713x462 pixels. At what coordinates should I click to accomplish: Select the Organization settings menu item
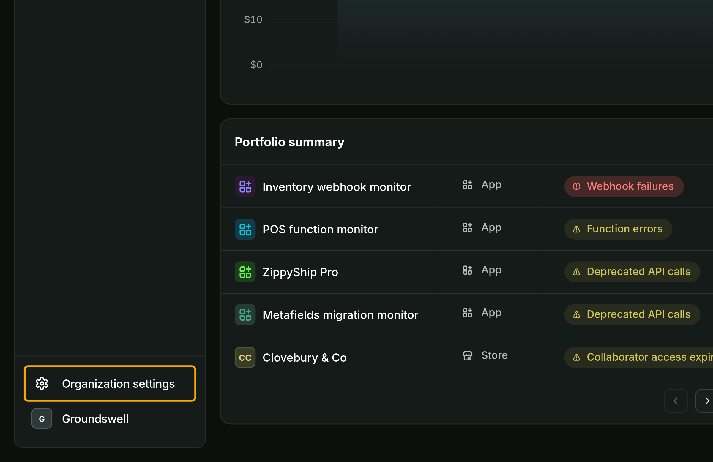(x=110, y=384)
